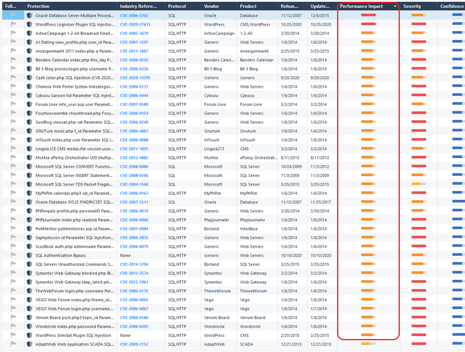Sort by the Follow-up column header

coord(13,6)
